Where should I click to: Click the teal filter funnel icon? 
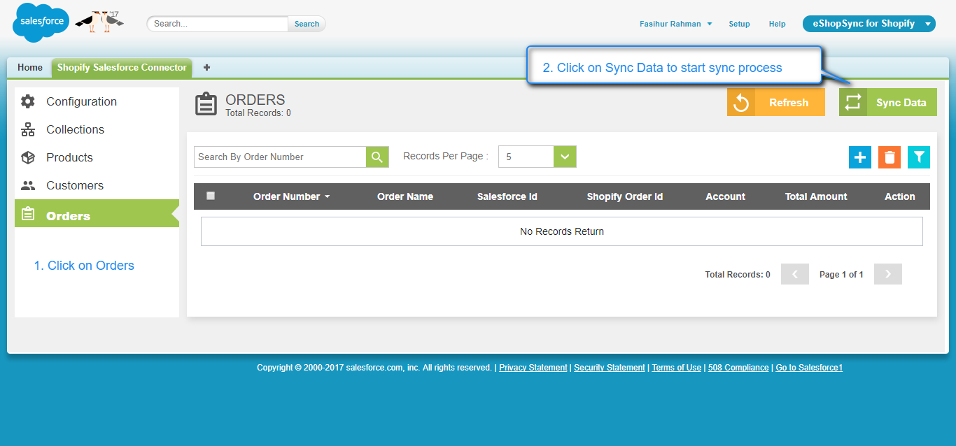(919, 157)
